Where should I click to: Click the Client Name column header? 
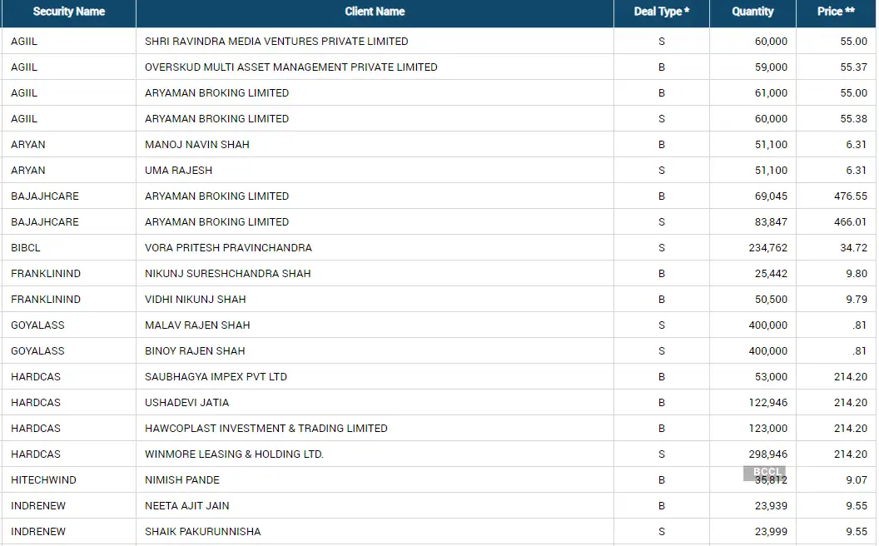[375, 12]
